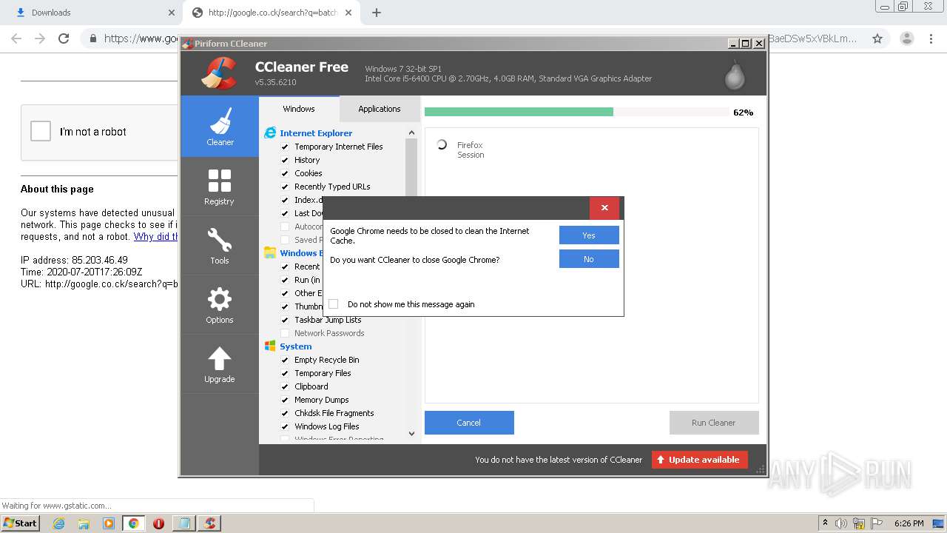This screenshot has height=533, width=947.
Task: Click the cleaning progress bar
Action: tap(576, 112)
